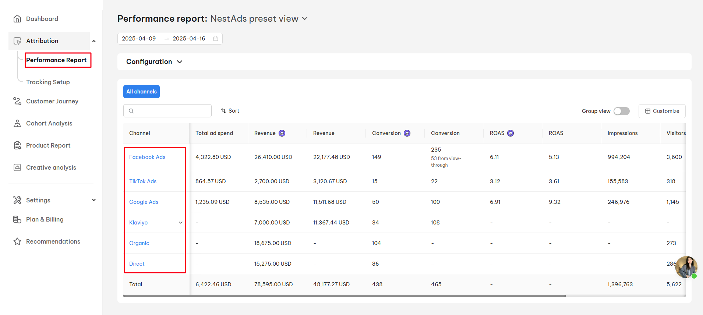
Task: Expand the Configuration section
Action: pyautogui.click(x=154, y=62)
